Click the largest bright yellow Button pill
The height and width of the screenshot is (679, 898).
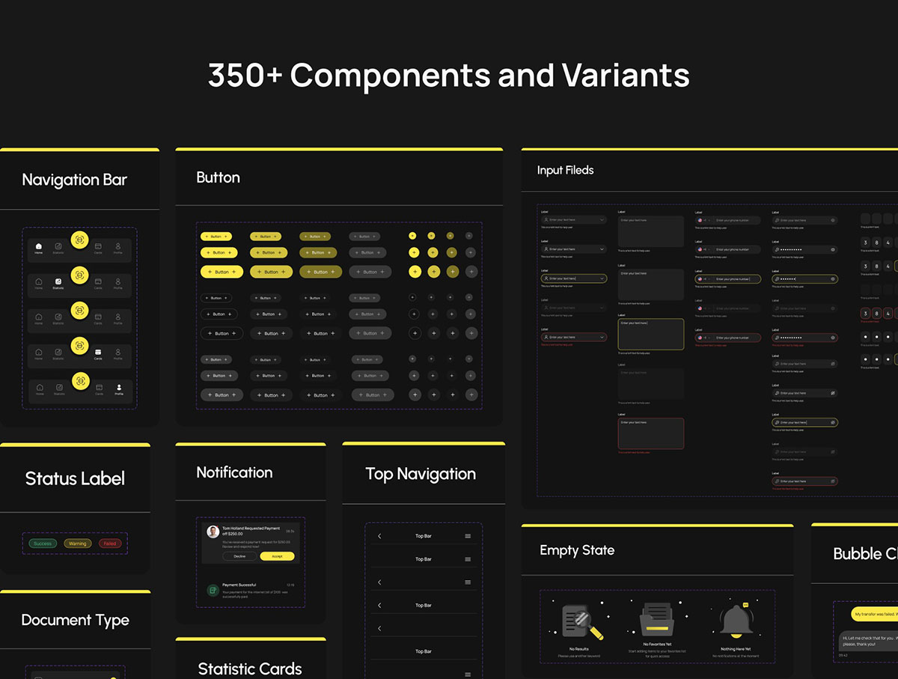(x=222, y=272)
